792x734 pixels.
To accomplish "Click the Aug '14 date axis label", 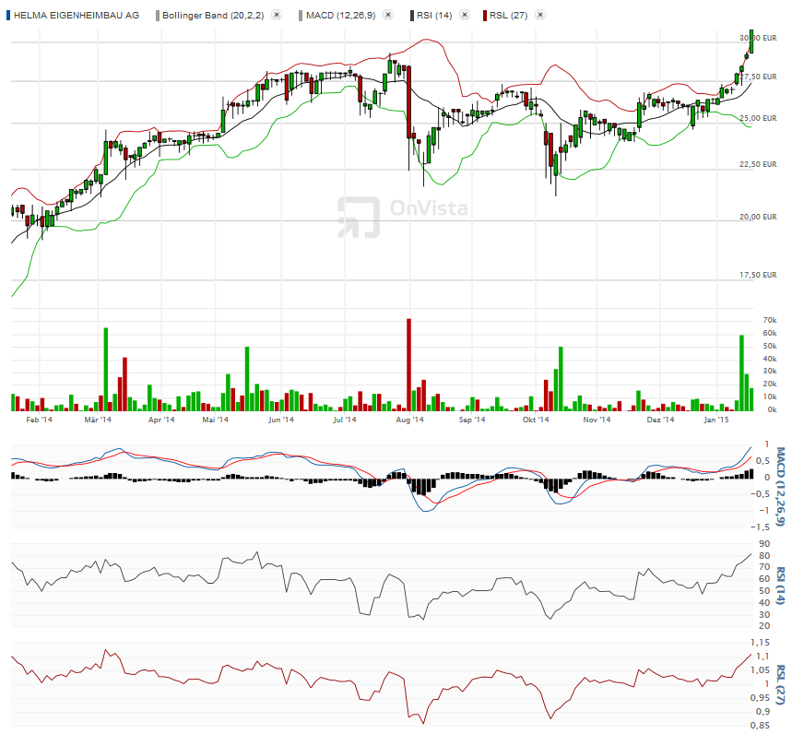I will tap(409, 420).
